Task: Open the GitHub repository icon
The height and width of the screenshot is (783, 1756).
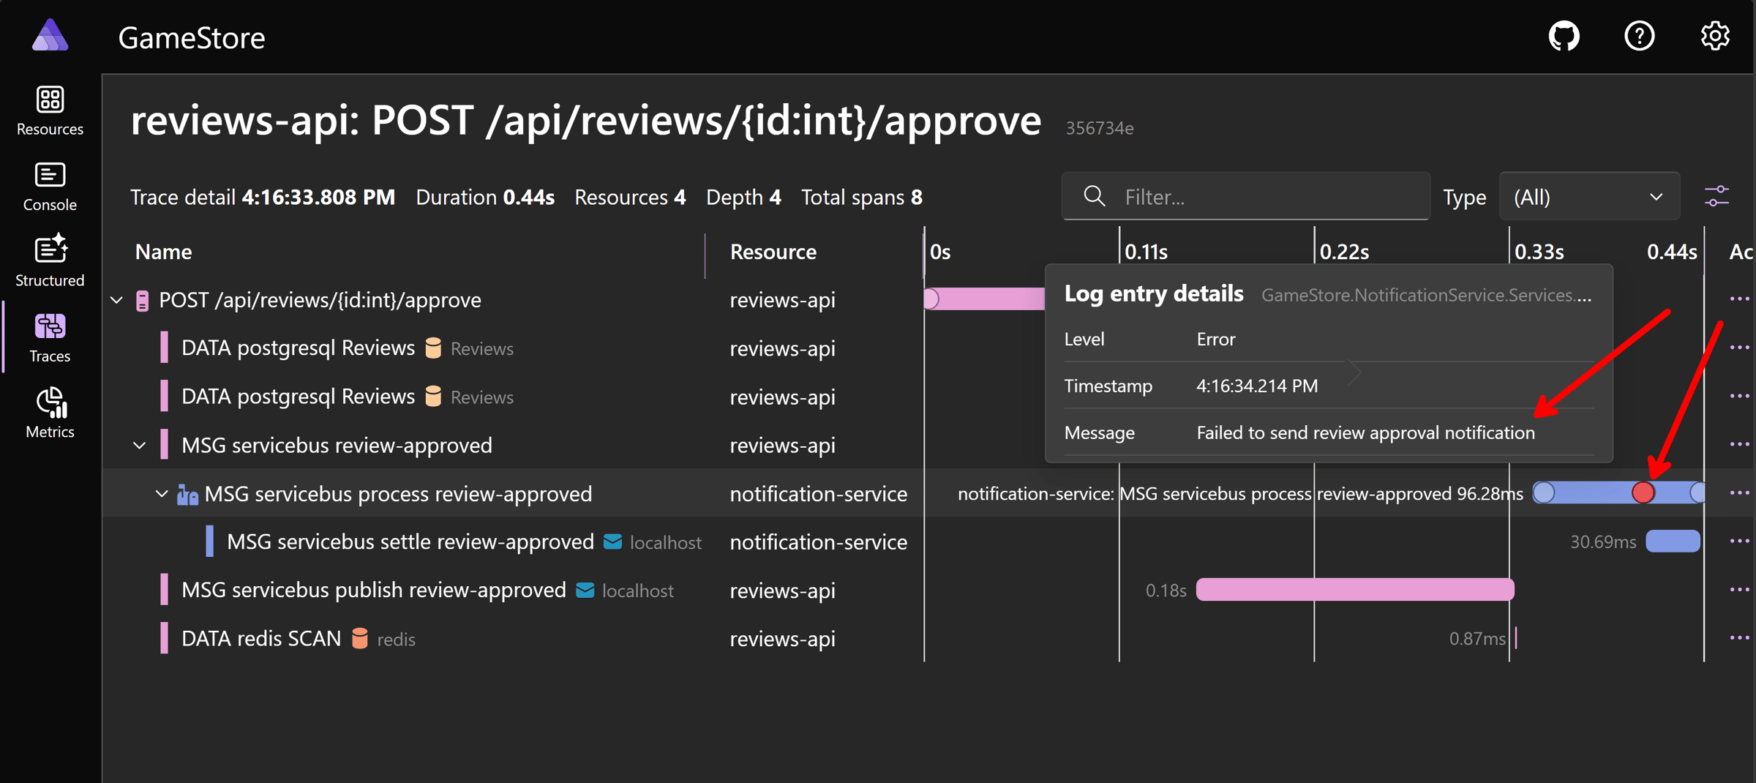Action: coord(1564,36)
